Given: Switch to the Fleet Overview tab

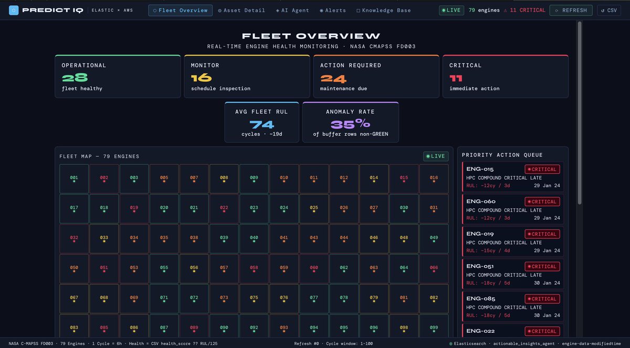Looking at the screenshot, I should click(181, 10).
